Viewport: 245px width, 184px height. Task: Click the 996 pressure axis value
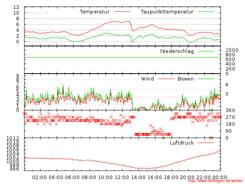[15, 169]
